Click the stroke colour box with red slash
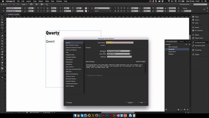This screenshot has height=118, width=209. click(86, 11)
